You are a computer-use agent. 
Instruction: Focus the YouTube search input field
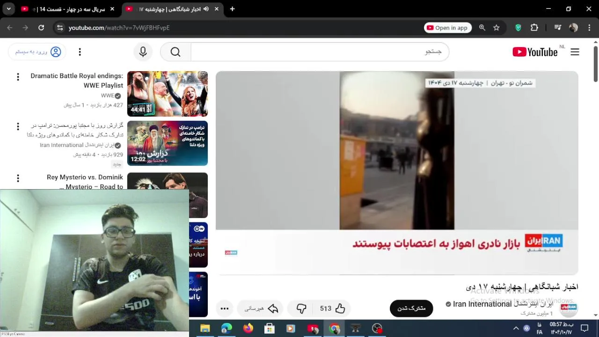tap(320, 52)
